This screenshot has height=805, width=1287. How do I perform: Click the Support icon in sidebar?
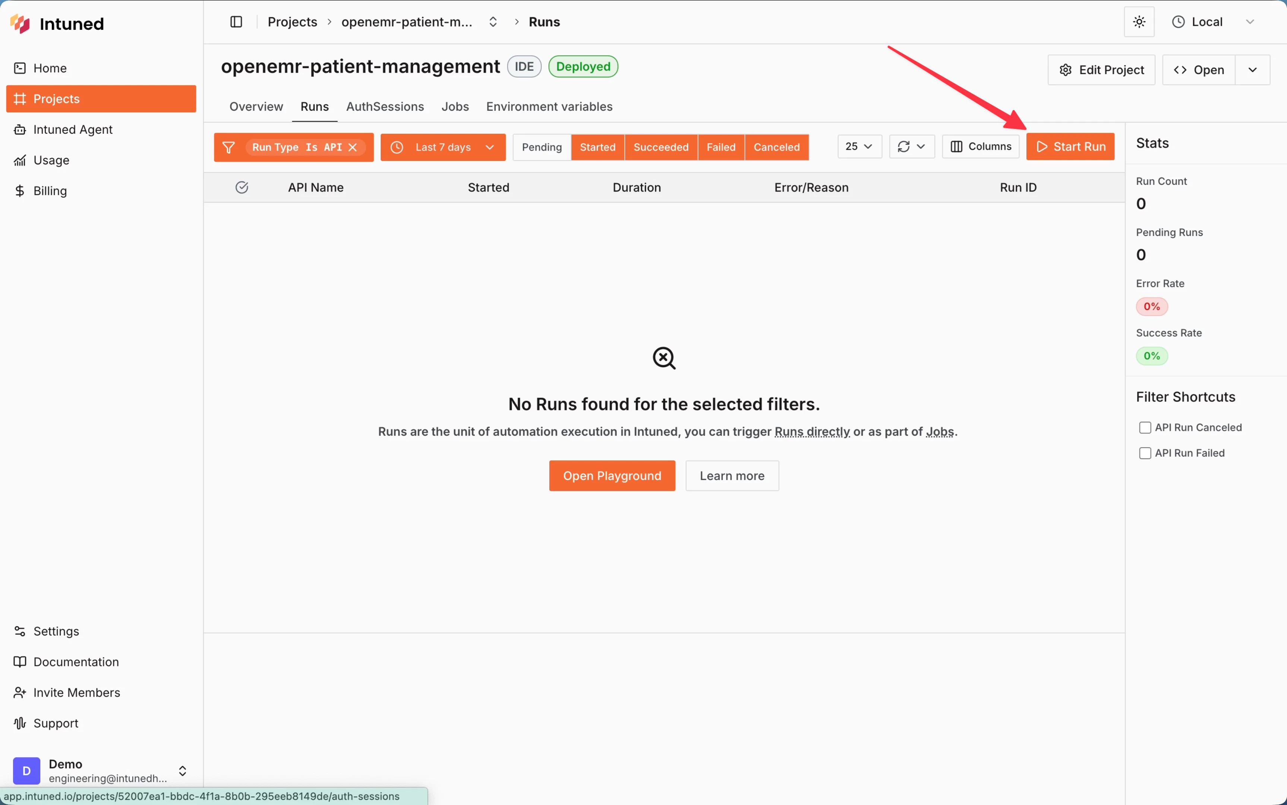point(19,723)
